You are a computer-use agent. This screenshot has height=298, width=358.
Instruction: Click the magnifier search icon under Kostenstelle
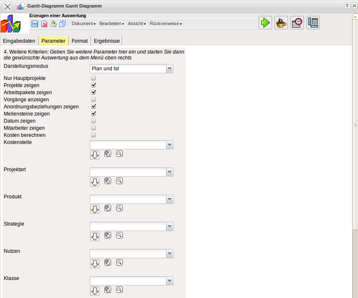click(119, 154)
